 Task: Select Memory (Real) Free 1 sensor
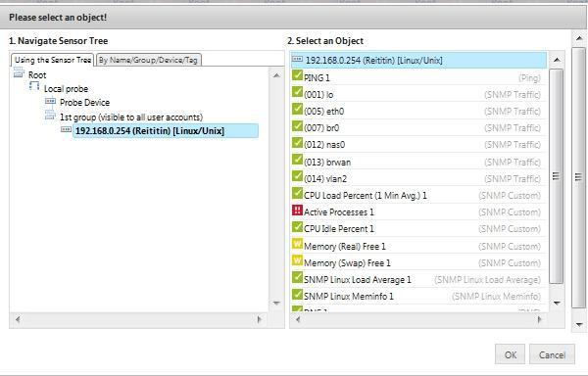pyautogui.click(x=418, y=246)
